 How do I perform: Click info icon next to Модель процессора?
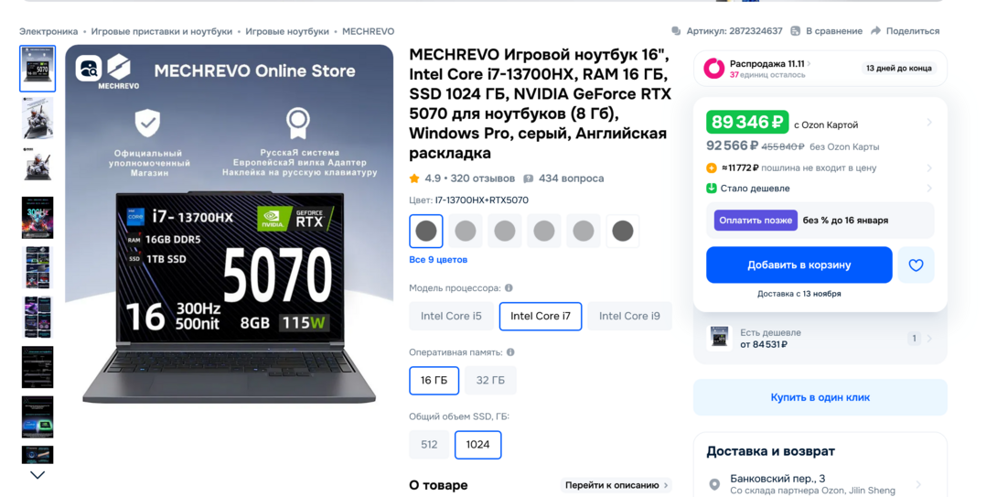[509, 288]
